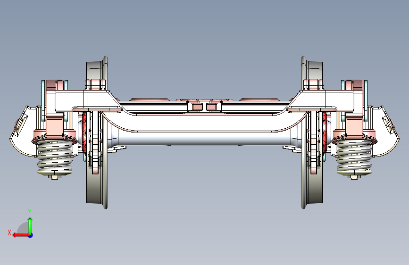Screen dimensions: 409x265
Task: Click the red 'X' label on triad
Action: (9, 232)
